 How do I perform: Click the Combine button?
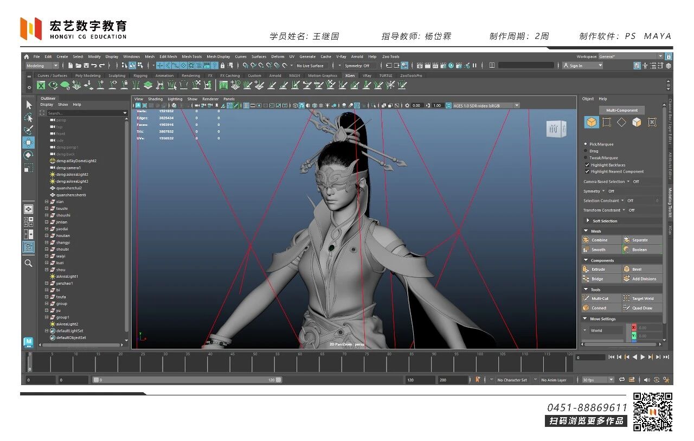[601, 240]
